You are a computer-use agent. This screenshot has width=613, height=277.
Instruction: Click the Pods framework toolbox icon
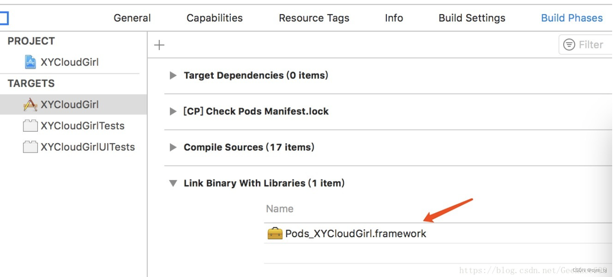[x=275, y=234]
